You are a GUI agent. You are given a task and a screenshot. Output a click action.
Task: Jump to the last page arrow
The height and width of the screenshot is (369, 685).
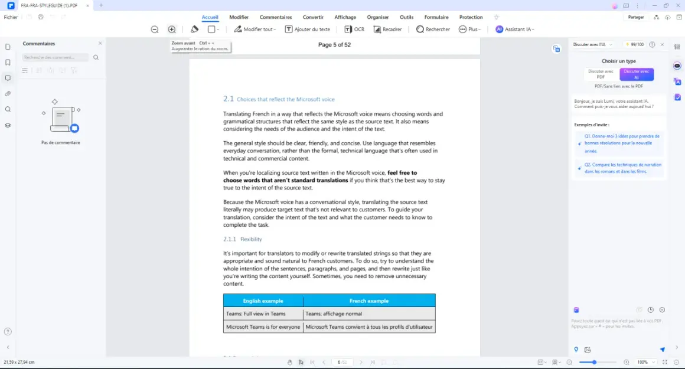372,362
